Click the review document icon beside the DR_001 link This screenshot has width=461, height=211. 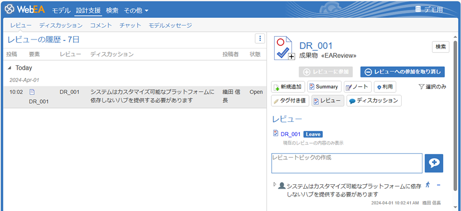pos(276,134)
